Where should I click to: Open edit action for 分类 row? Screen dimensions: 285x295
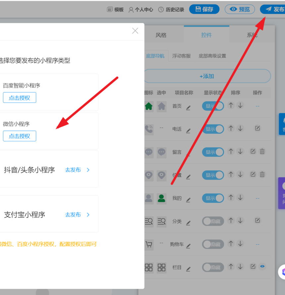(x=257, y=220)
